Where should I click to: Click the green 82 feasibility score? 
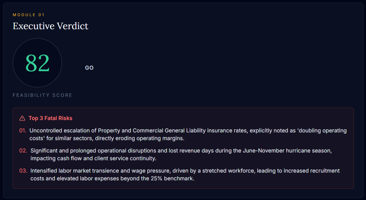[x=37, y=63]
